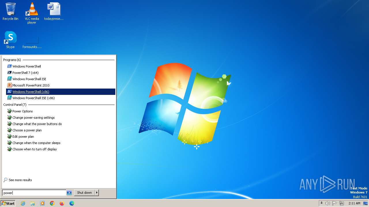Click the Microsoft PowerPoint 2010 icon
The image size is (369, 207).
[10, 85]
